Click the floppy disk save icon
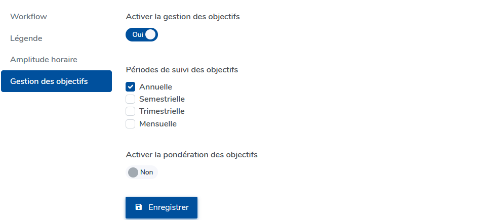Viewport: 481px width, 220px height. pos(139,207)
